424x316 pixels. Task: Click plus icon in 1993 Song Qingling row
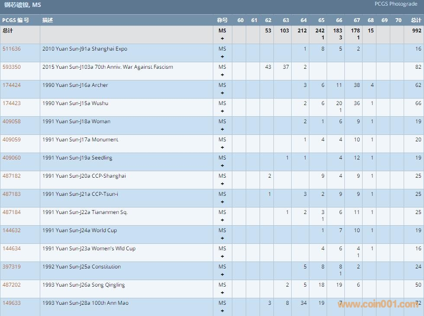point(222,293)
